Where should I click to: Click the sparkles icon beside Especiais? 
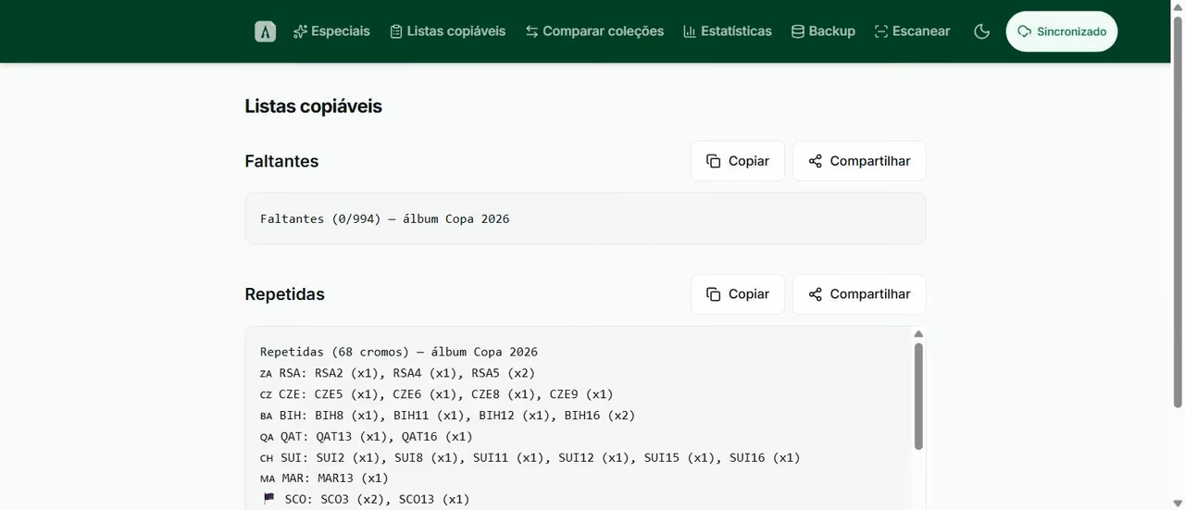point(300,31)
